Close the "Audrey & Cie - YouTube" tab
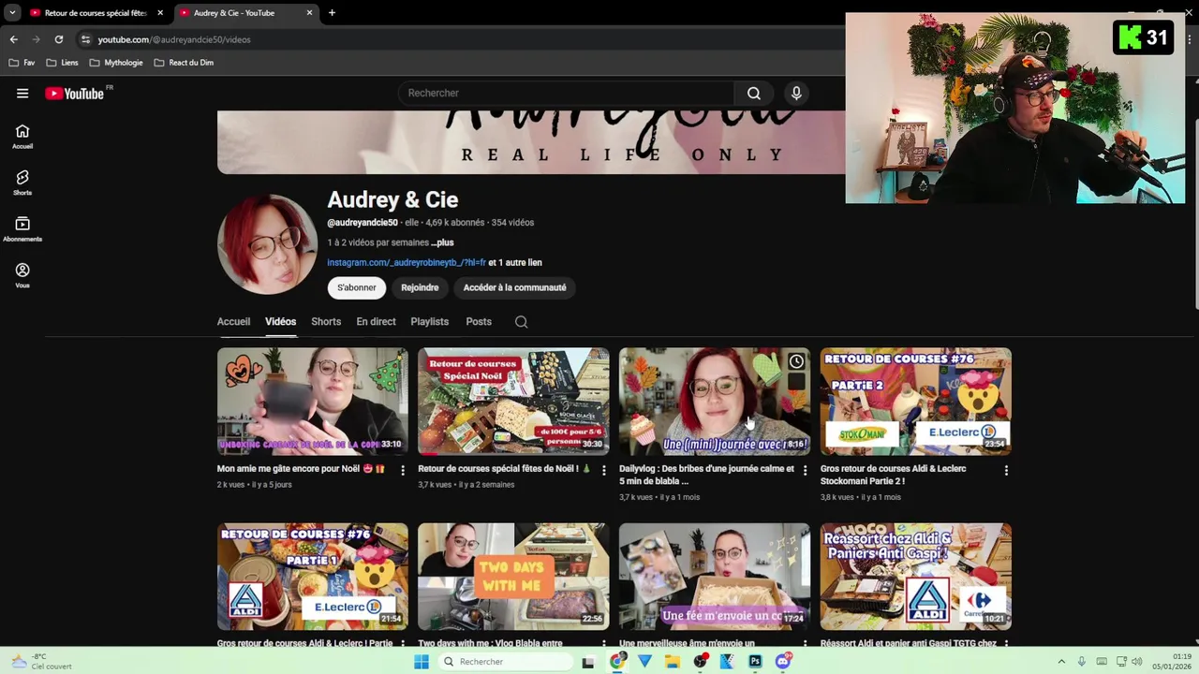1199x674 pixels. [309, 13]
